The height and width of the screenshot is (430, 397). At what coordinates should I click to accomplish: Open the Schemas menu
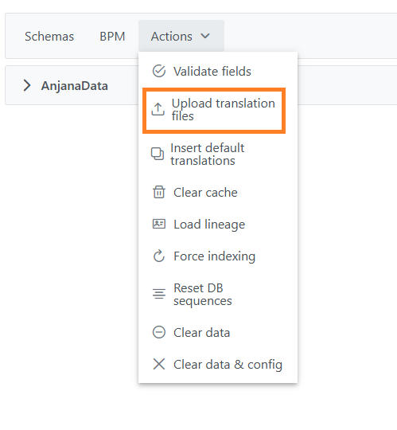(x=49, y=36)
